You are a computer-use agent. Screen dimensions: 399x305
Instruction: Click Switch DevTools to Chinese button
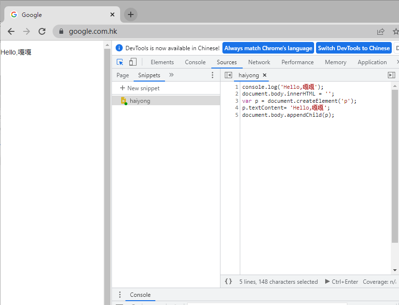[354, 48]
